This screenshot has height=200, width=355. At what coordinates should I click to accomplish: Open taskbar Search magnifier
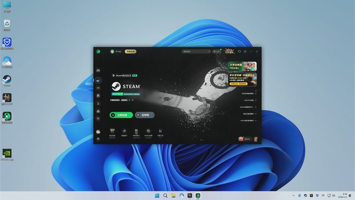(165, 196)
